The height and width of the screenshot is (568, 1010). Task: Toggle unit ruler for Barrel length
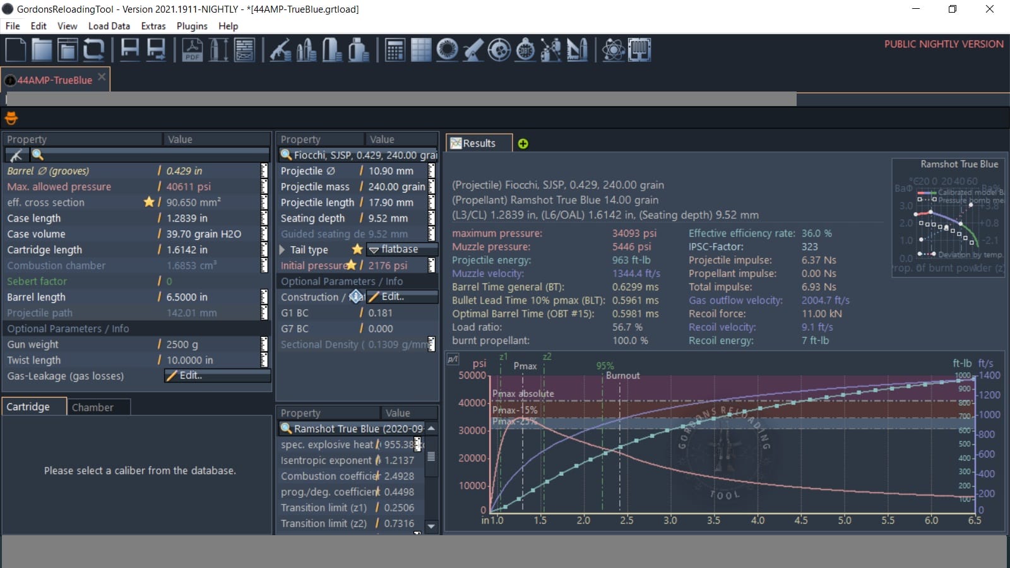pyautogui.click(x=264, y=297)
